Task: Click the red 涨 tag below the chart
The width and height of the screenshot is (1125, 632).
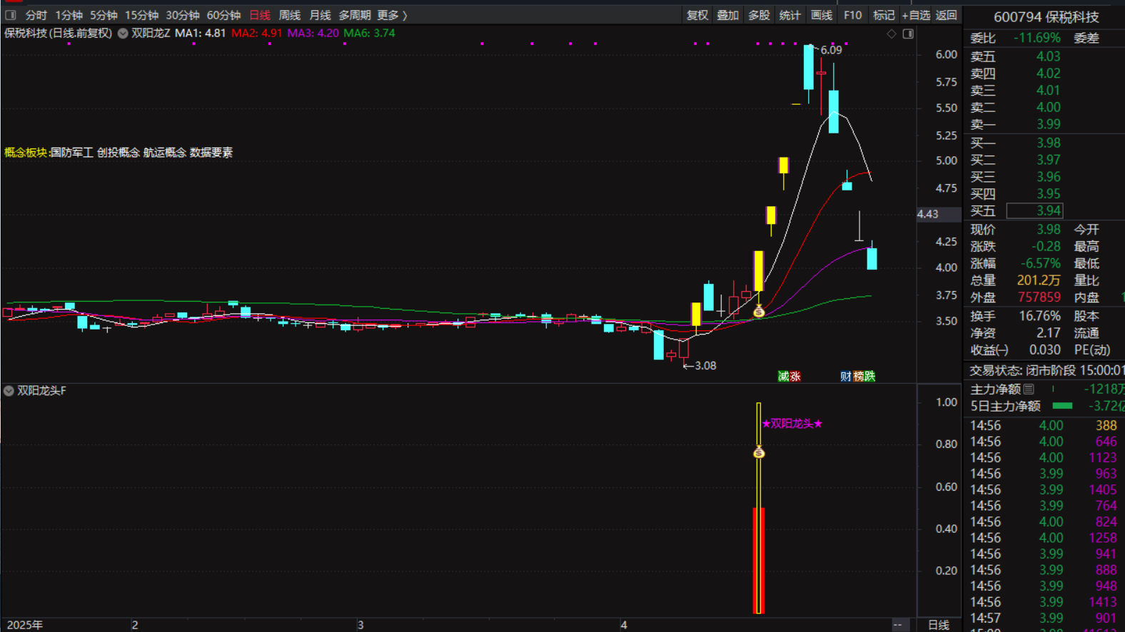Action: coord(794,376)
